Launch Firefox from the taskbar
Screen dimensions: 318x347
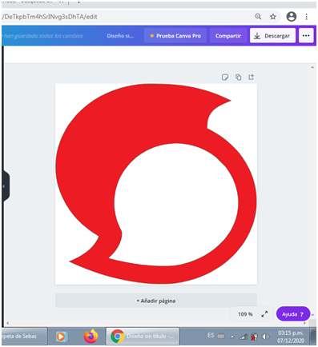click(91, 337)
